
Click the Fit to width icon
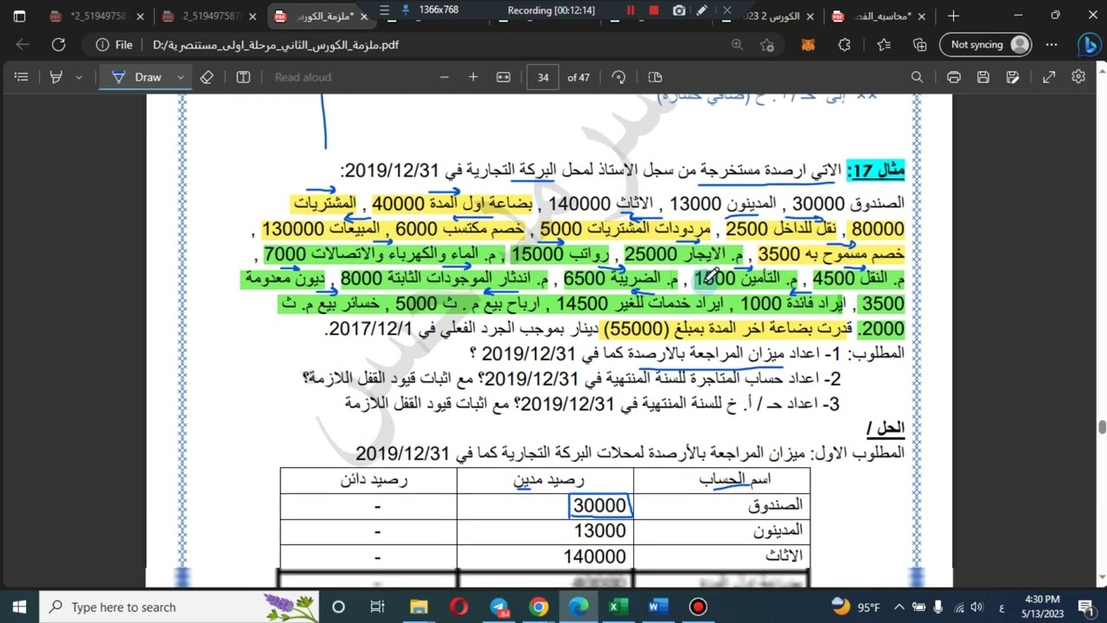point(503,77)
